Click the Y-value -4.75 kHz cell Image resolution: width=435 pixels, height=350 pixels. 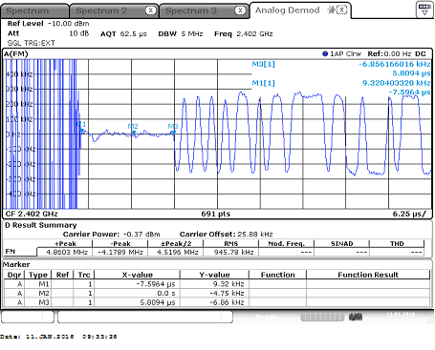214,293
